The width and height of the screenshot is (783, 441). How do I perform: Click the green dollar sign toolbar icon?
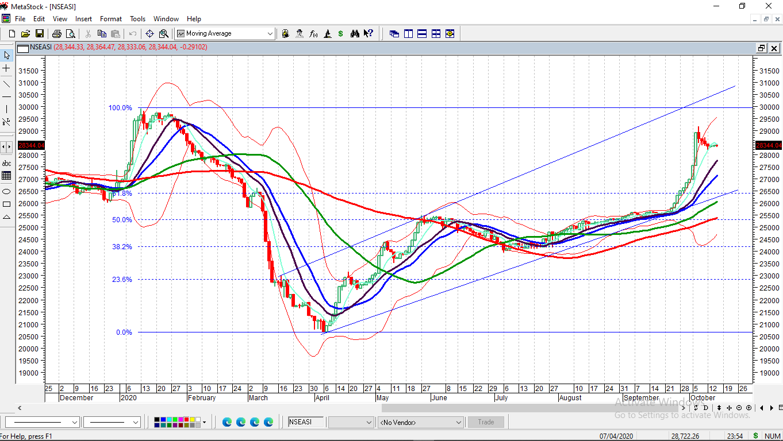pos(340,34)
